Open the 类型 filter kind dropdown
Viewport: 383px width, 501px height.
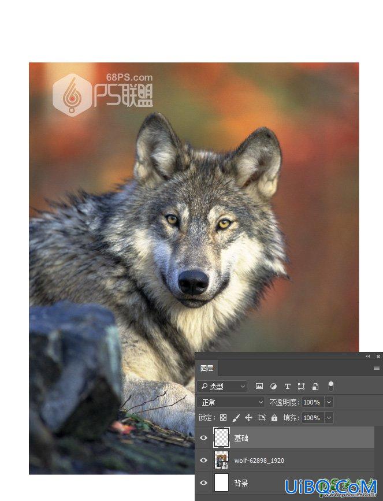click(x=222, y=386)
